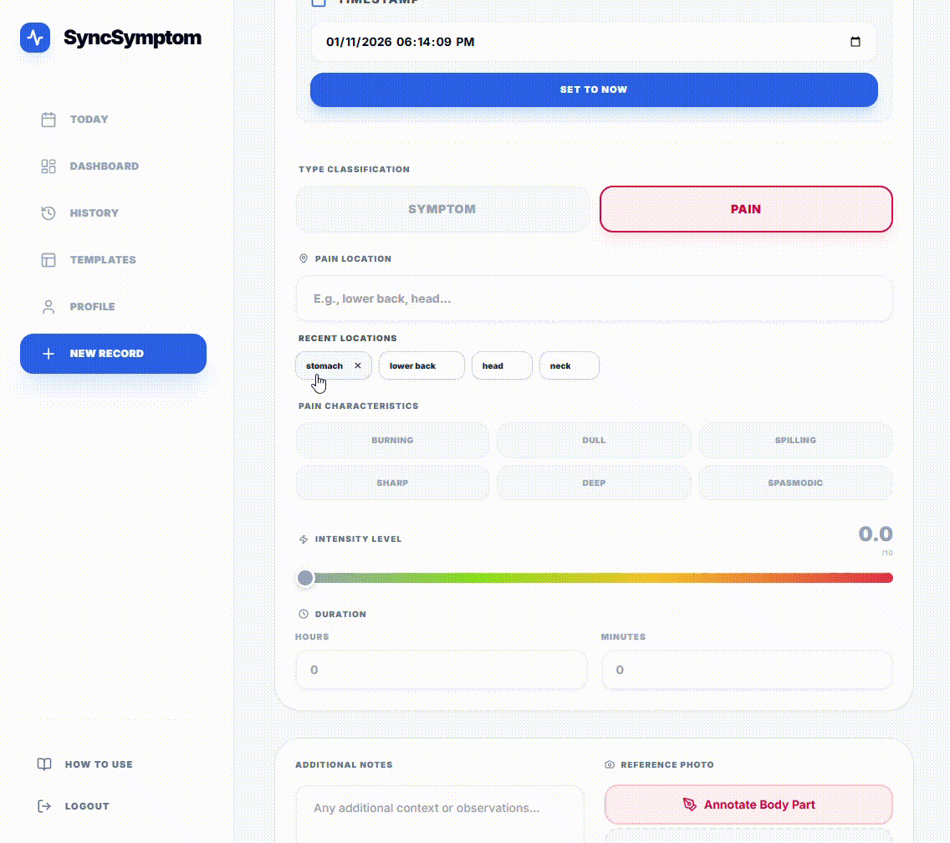Click the SyncSymptom logo icon
The image size is (950, 843).
point(35,38)
